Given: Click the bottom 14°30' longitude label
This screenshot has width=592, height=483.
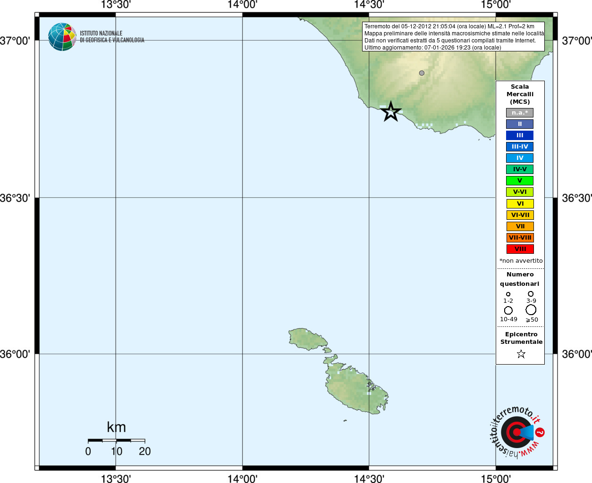Looking at the screenshot, I should click(369, 478).
